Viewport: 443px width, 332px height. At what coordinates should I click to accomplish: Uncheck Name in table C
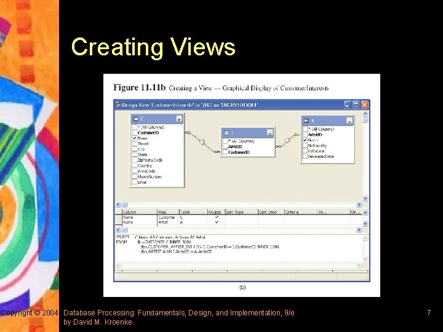135,138
